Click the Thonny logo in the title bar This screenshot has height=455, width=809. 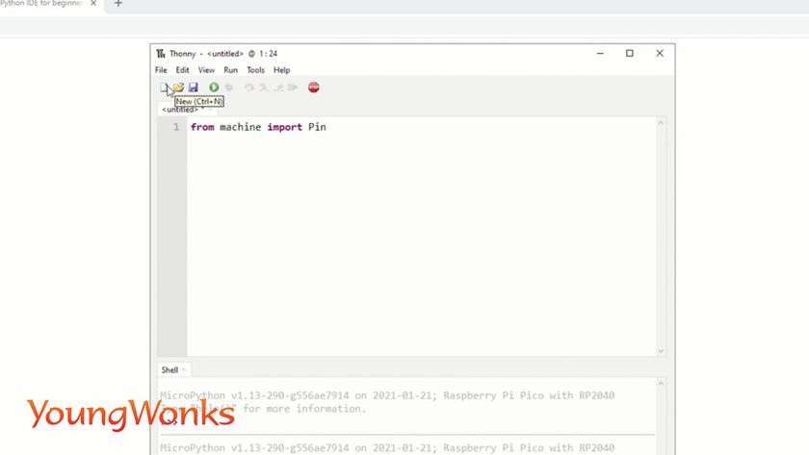(161, 54)
